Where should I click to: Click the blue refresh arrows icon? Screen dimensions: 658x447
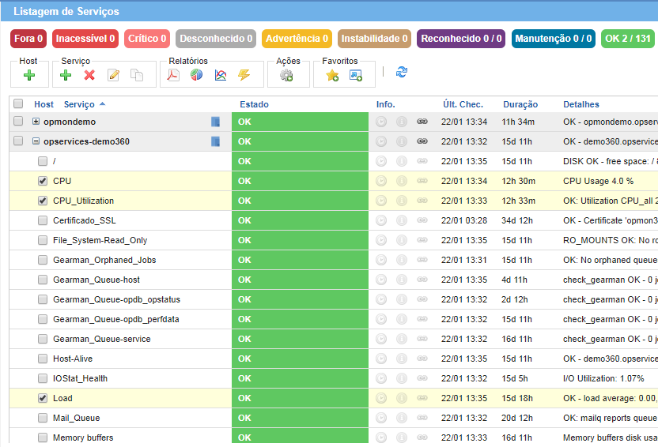pos(402,72)
